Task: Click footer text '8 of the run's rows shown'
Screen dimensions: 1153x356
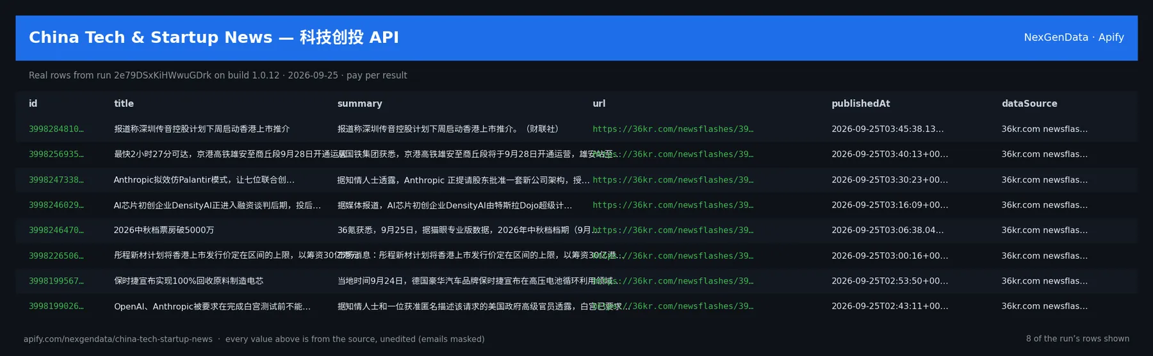Action: (x=1077, y=339)
